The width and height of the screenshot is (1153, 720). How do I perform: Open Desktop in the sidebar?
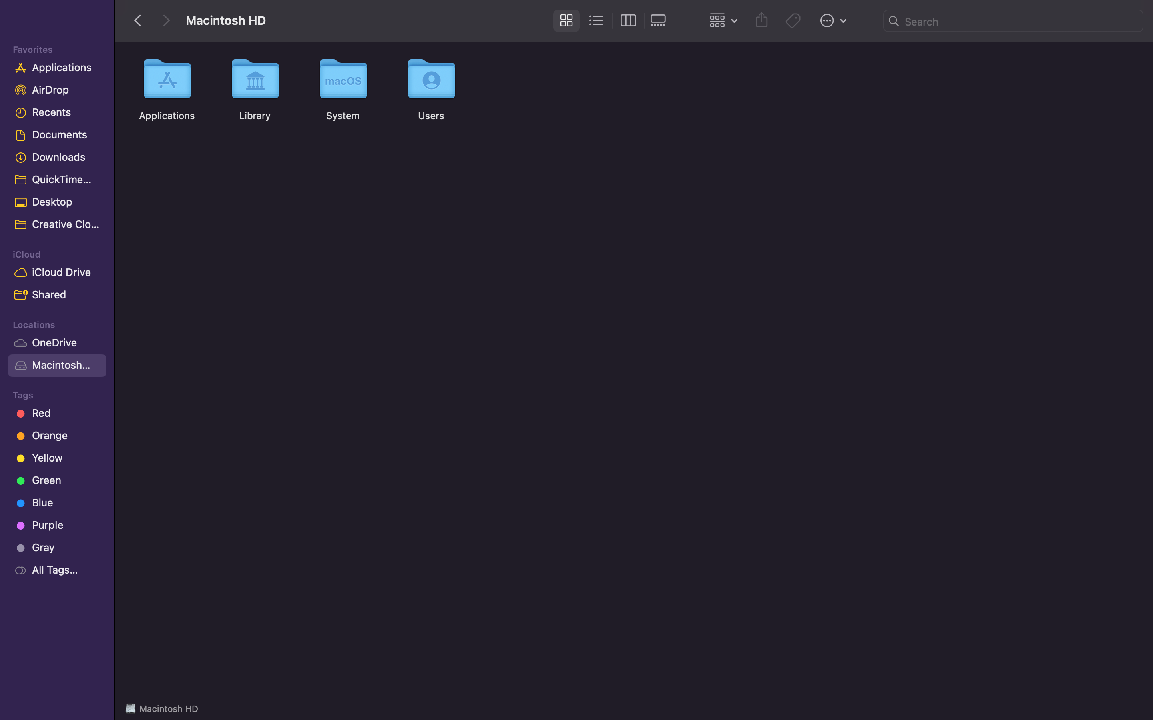point(57,202)
